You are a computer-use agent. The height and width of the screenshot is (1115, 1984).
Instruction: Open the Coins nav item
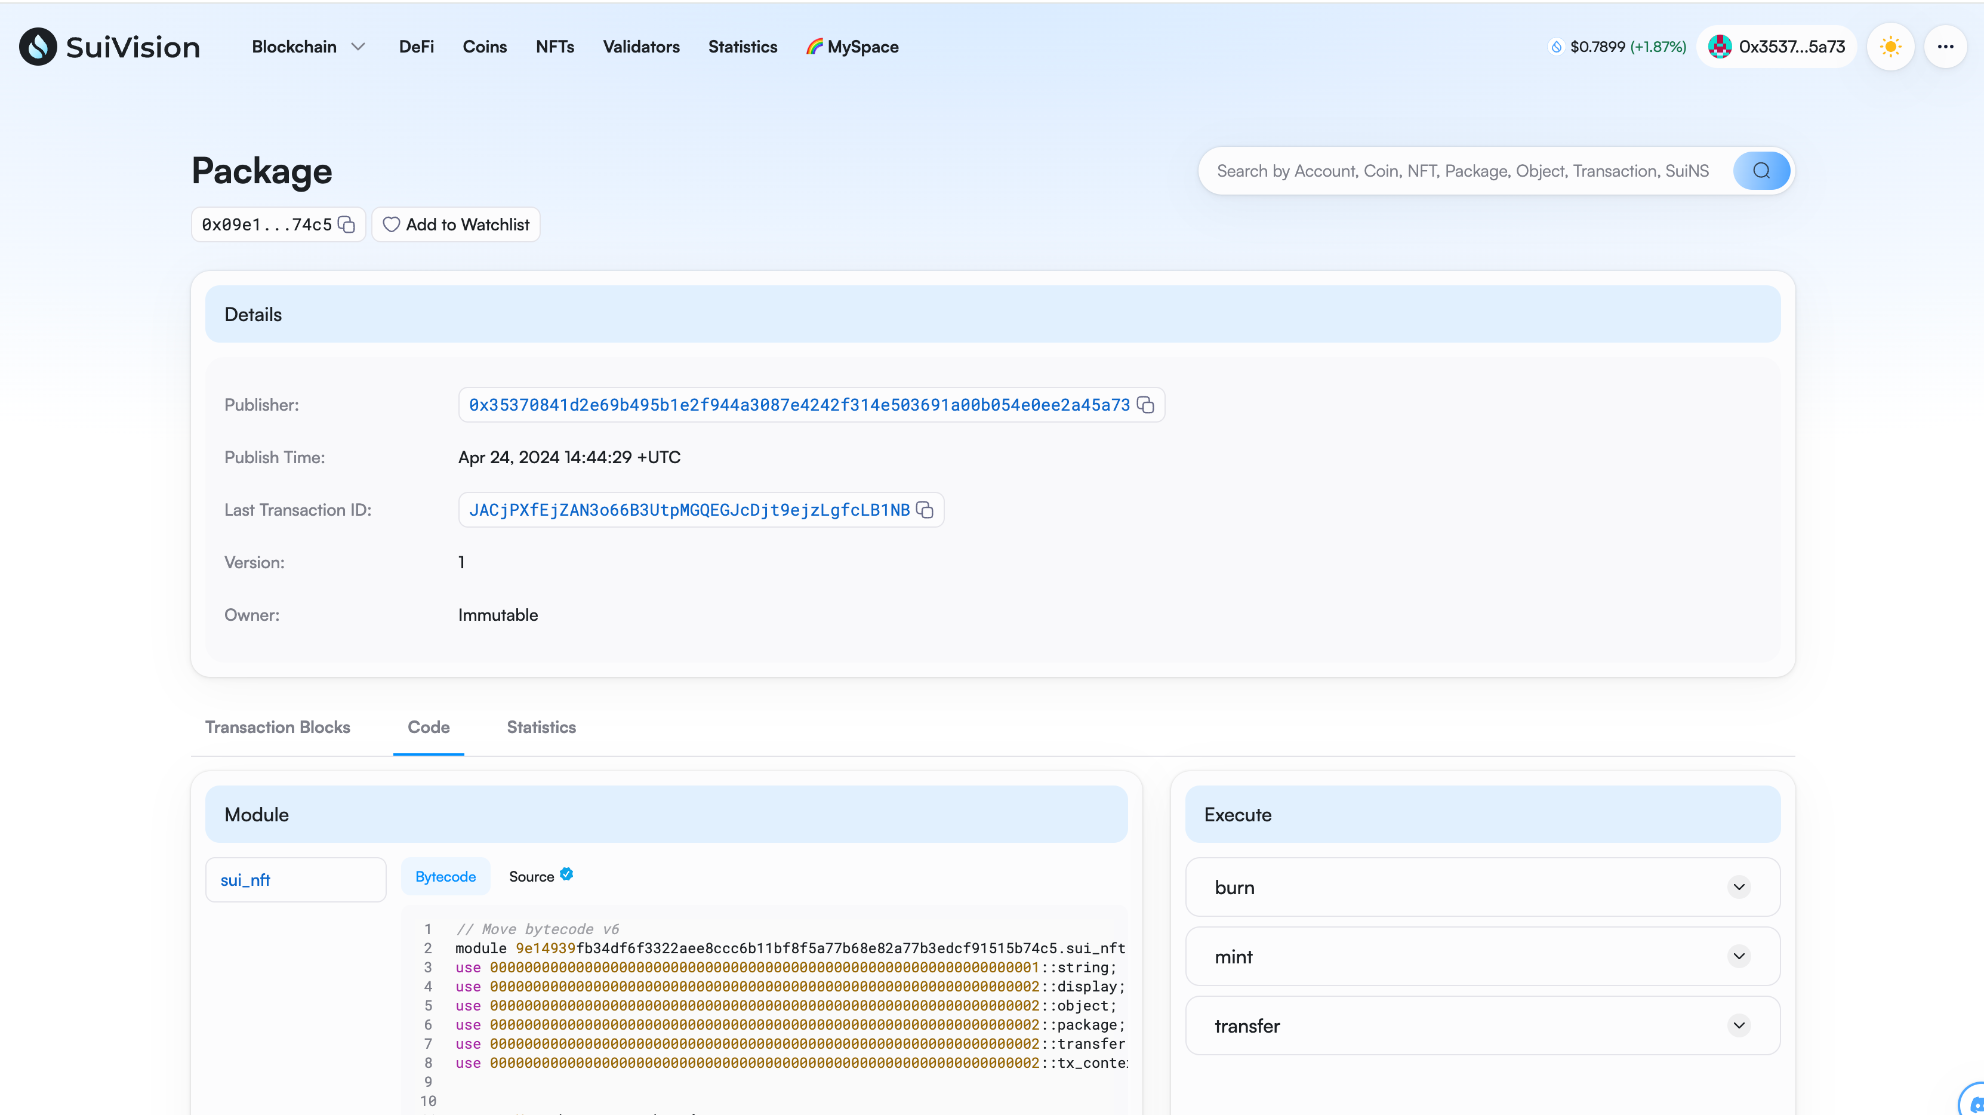click(x=485, y=47)
